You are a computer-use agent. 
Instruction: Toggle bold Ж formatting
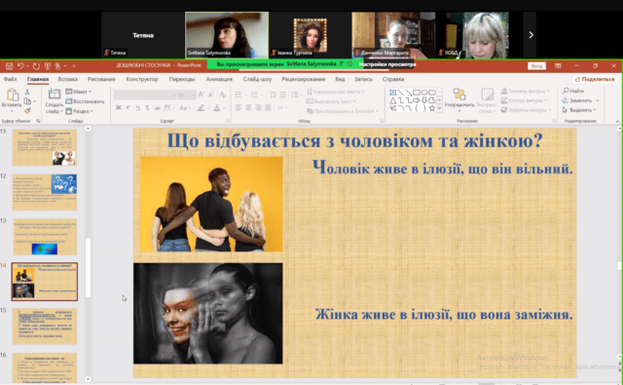(119, 108)
